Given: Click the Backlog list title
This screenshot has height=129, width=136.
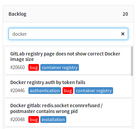Looking at the screenshot, I should pyautogui.click(x=17, y=14).
